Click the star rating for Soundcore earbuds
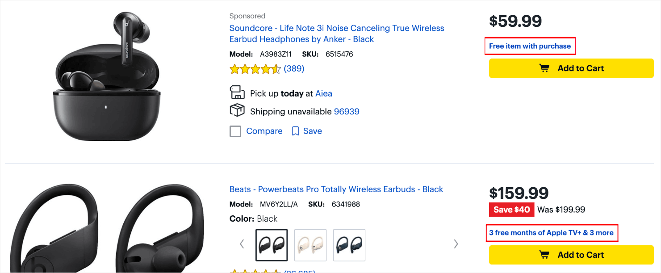The width and height of the screenshot is (661, 273). (255, 69)
